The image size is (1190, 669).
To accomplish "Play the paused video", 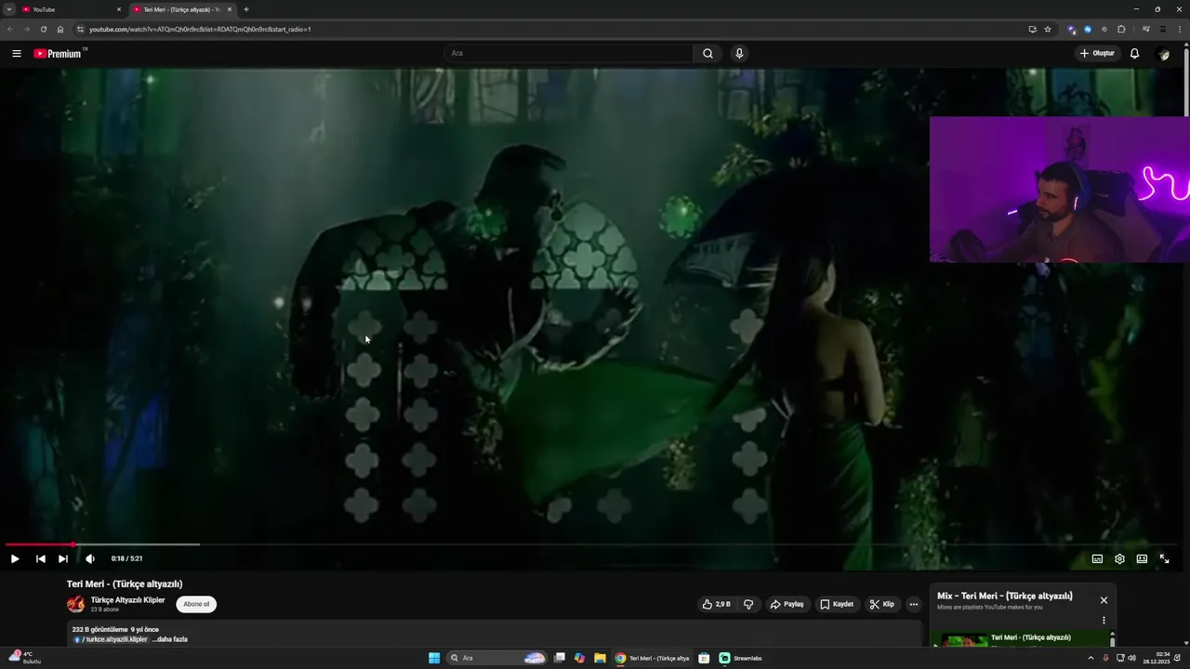I will [15, 558].
